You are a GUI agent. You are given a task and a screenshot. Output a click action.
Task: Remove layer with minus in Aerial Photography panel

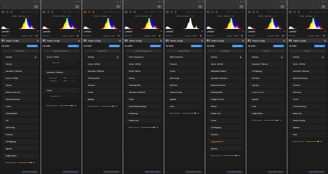tap(157, 31)
